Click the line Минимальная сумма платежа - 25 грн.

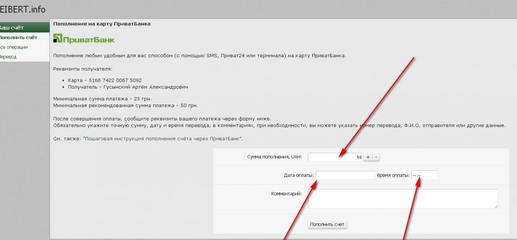(103, 99)
